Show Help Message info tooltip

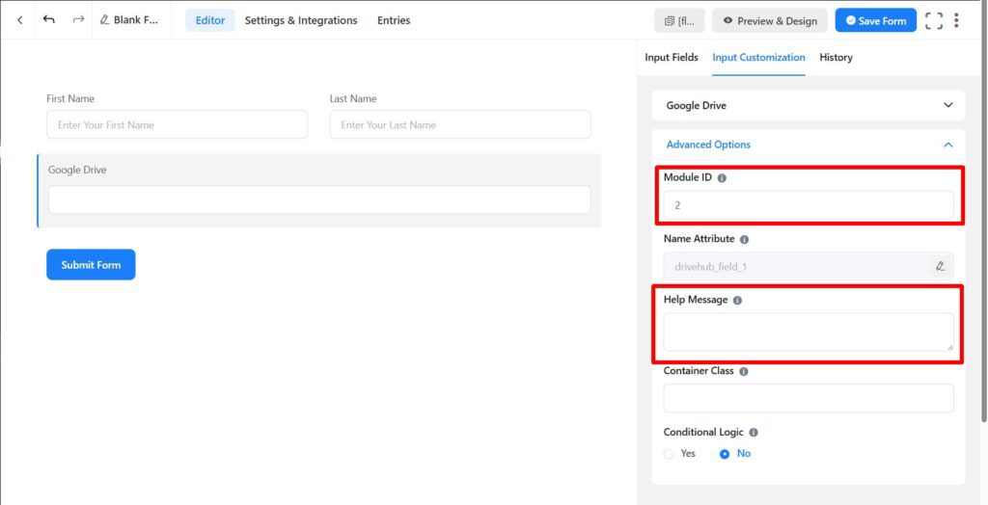pos(737,301)
